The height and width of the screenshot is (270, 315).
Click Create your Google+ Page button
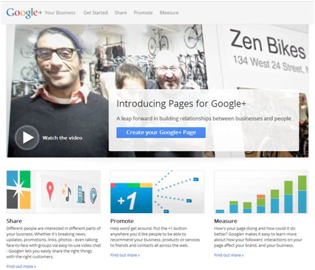[x=161, y=132]
